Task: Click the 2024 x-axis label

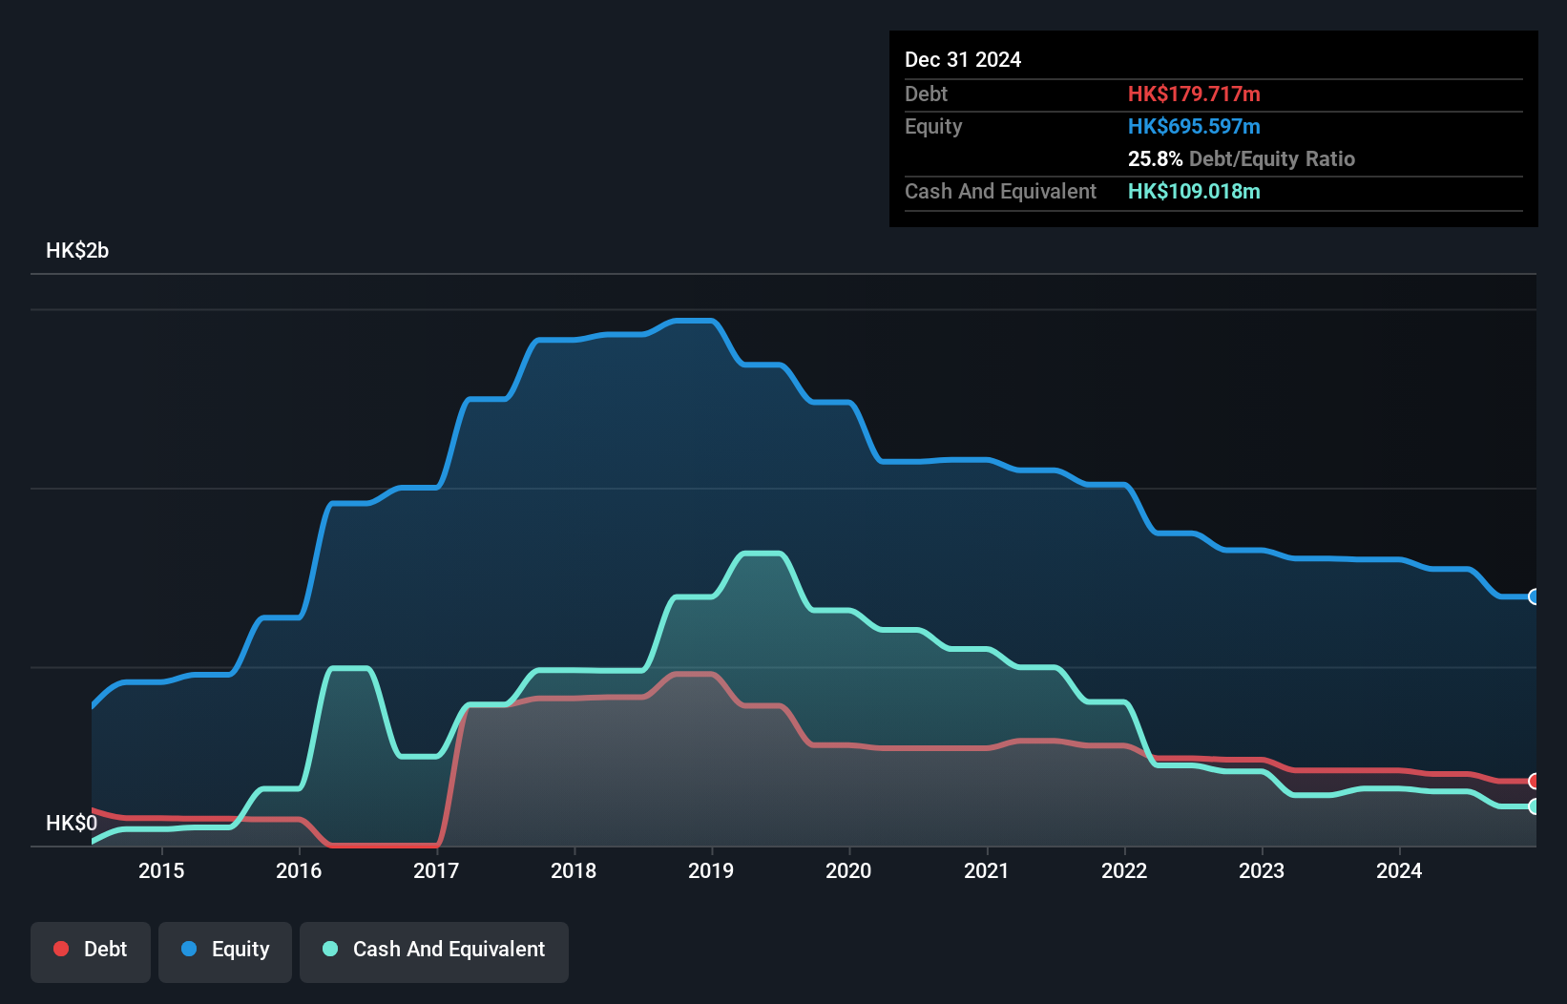Action: (1399, 870)
